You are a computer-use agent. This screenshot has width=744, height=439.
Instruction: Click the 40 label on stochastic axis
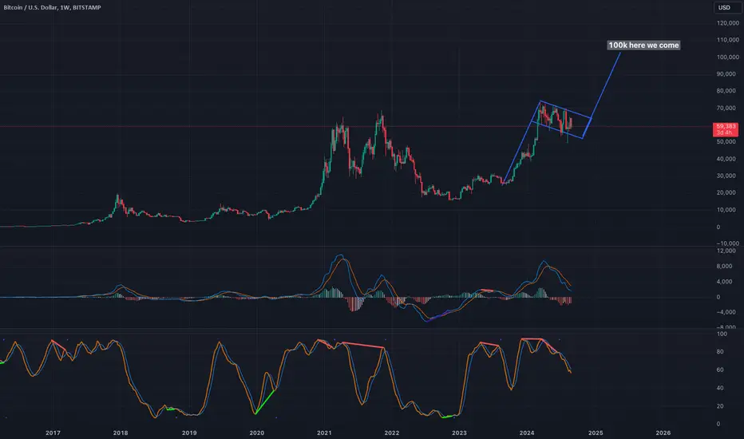point(720,388)
